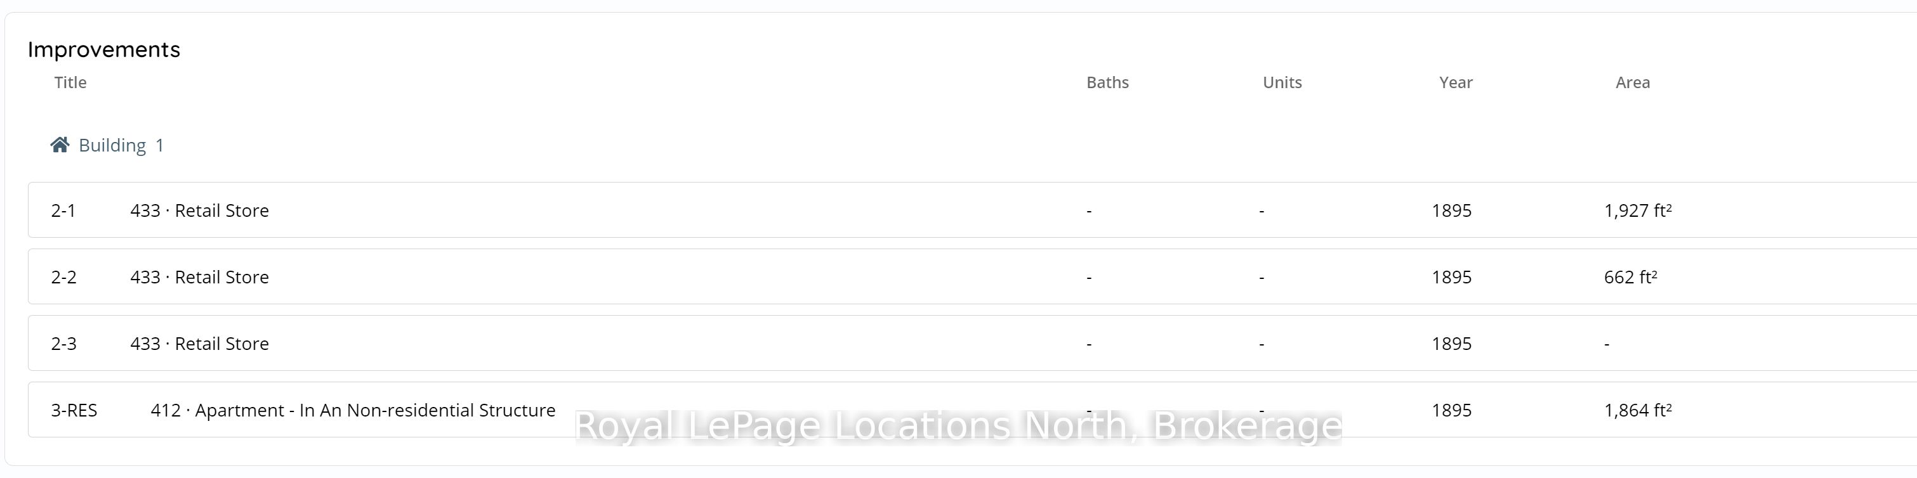The image size is (1917, 478).
Task: Click the 2-1 row identifier
Action: pos(63,210)
